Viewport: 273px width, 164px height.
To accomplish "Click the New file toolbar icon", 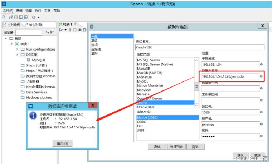I will pos(4,17).
